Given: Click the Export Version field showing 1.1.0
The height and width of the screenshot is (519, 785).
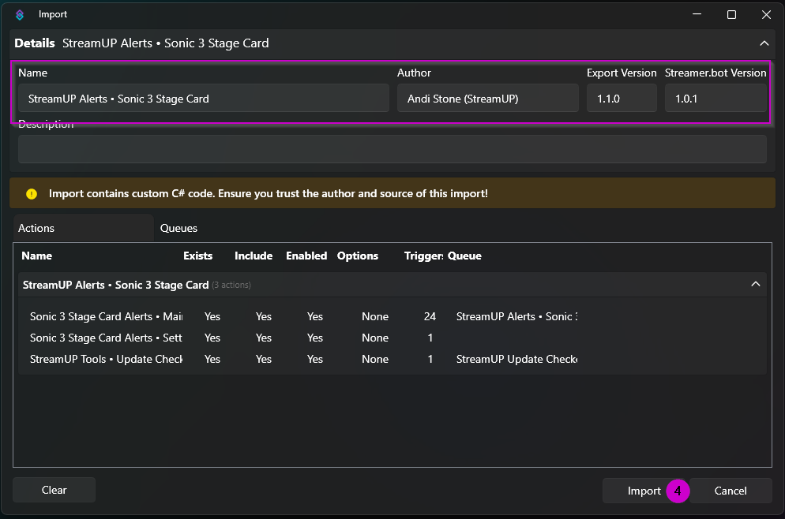Looking at the screenshot, I should click(621, 99).
